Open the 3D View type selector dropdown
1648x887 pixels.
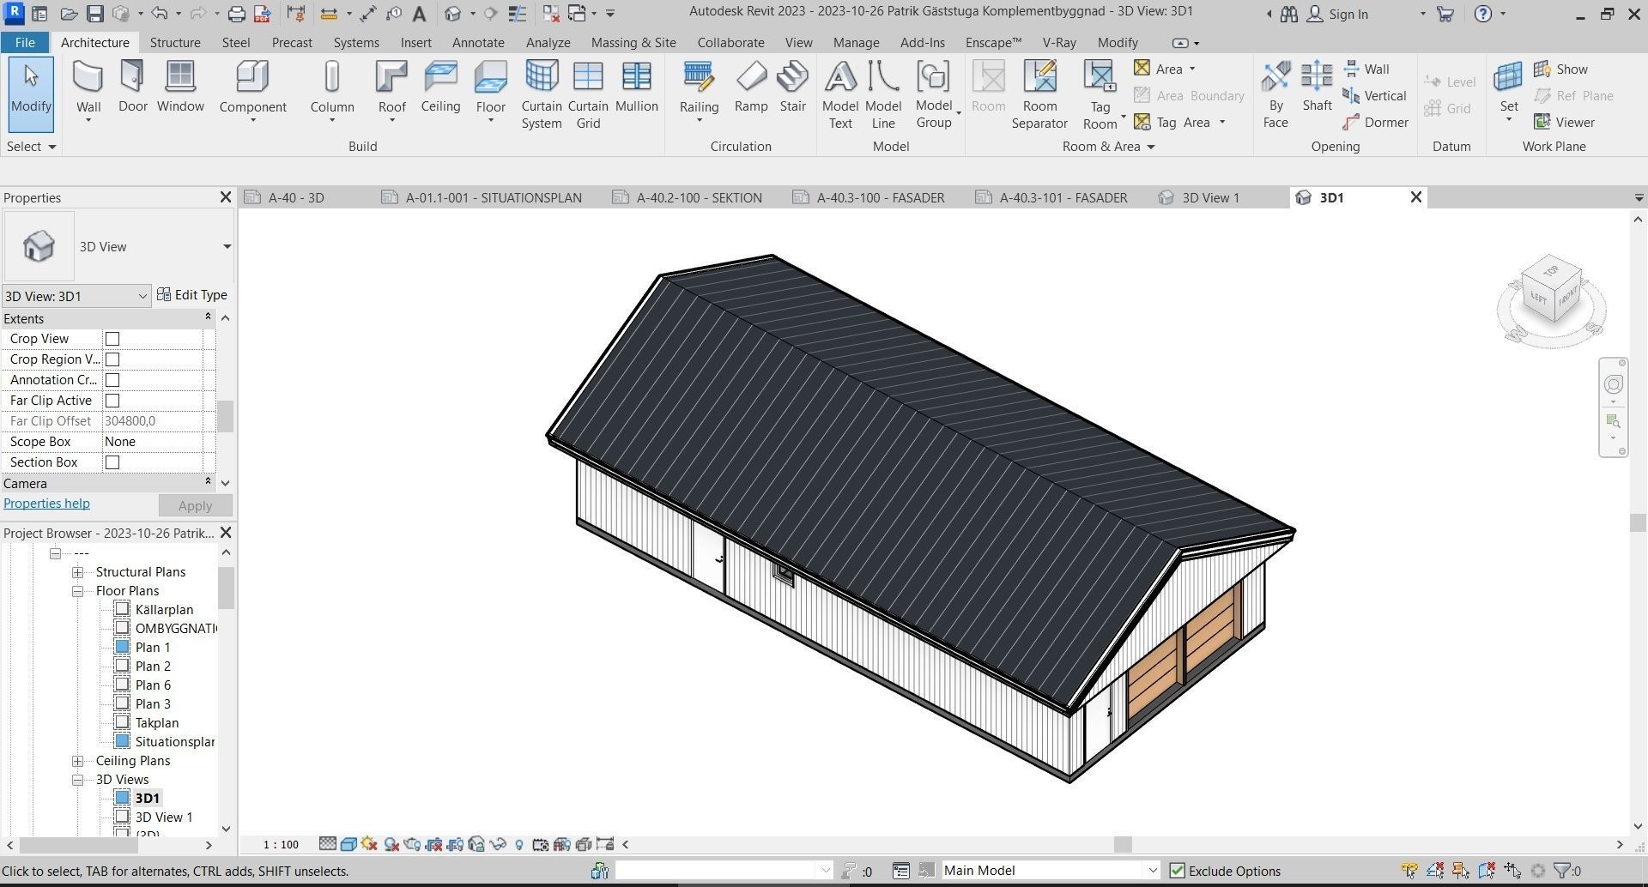pyautogui.click(x=227, y=246)
